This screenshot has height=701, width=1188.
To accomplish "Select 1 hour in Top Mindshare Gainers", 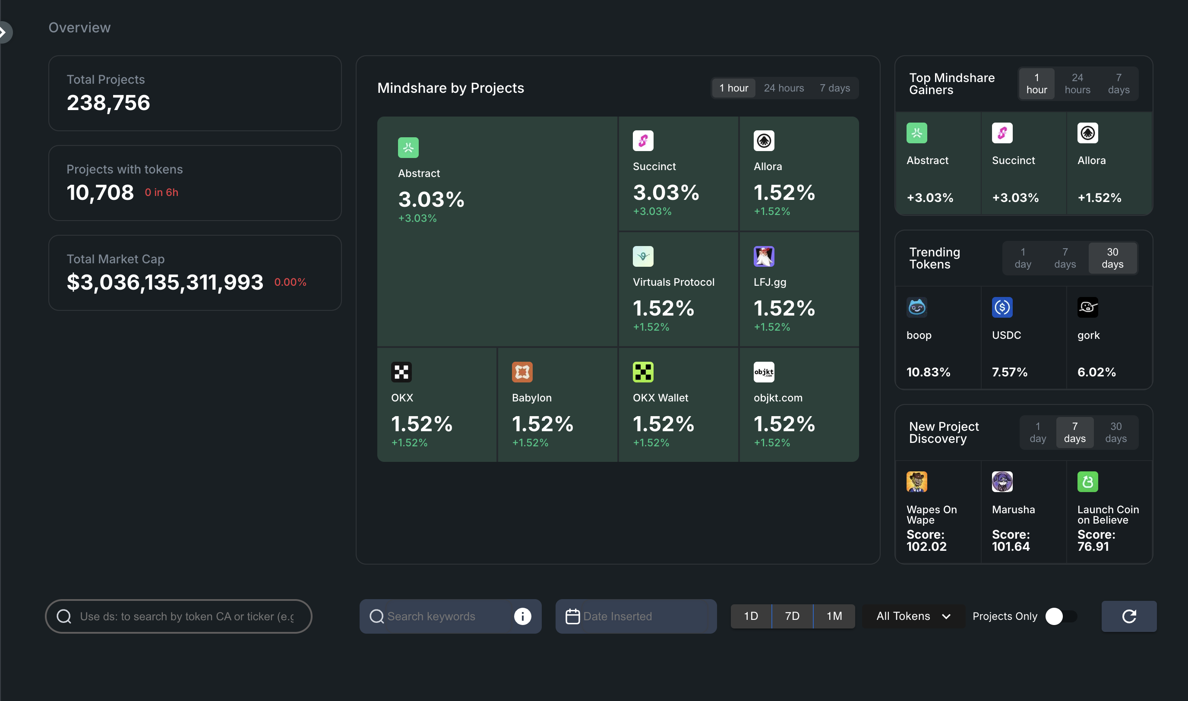I will 1036,84.
